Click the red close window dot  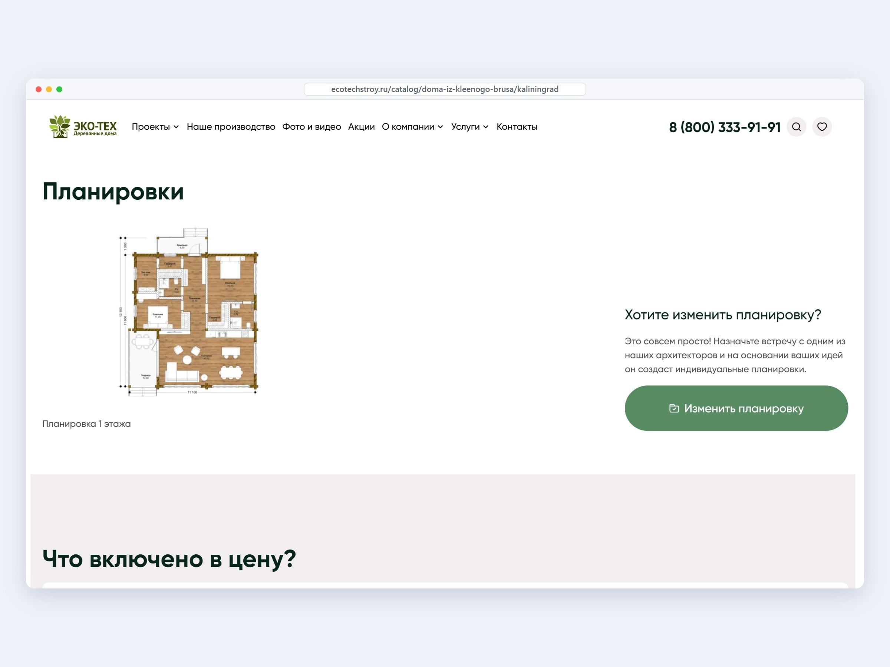tap(39, 89)
